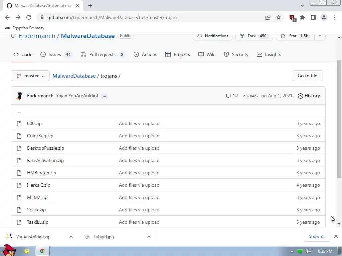This screenshot has height=256, width=342.
Task: Open a new browser tab
Action: click(x=90, y=6)
